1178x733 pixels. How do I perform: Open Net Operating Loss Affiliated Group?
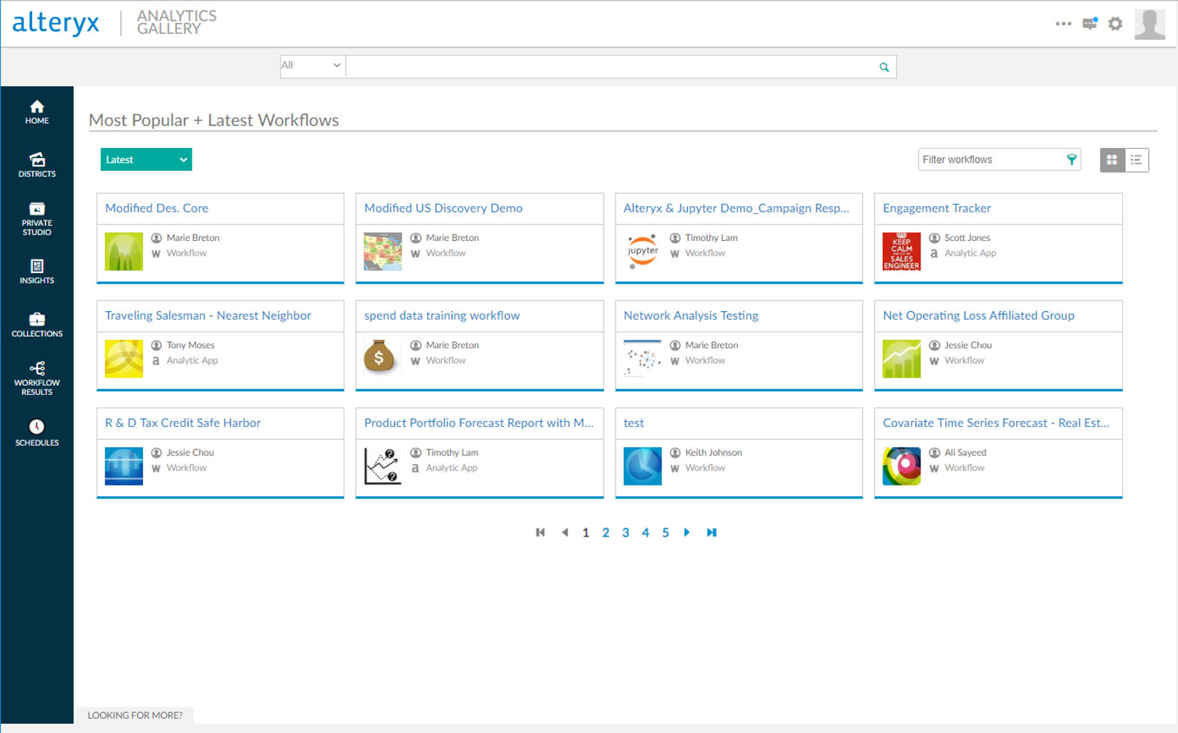978,315
